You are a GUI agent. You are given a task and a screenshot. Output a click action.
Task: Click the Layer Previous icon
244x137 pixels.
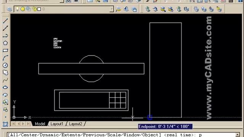(126, 9)
